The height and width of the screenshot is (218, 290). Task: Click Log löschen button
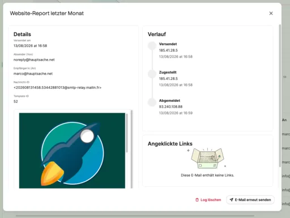(208, 200)
